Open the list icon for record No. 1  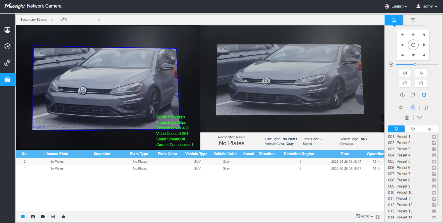click(x=379, y=168)
